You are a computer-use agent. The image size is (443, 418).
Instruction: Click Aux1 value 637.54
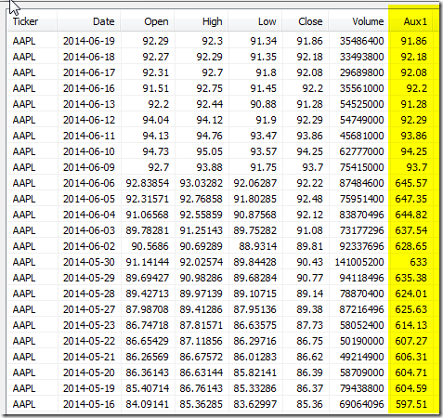point(411,230)
